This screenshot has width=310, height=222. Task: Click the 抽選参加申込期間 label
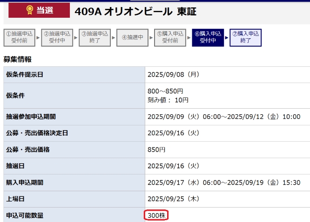coord(31,117)
